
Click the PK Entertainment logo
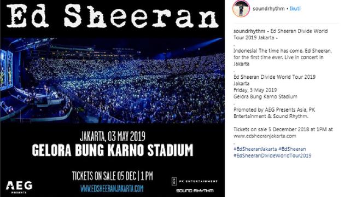(x=195, y=181)
